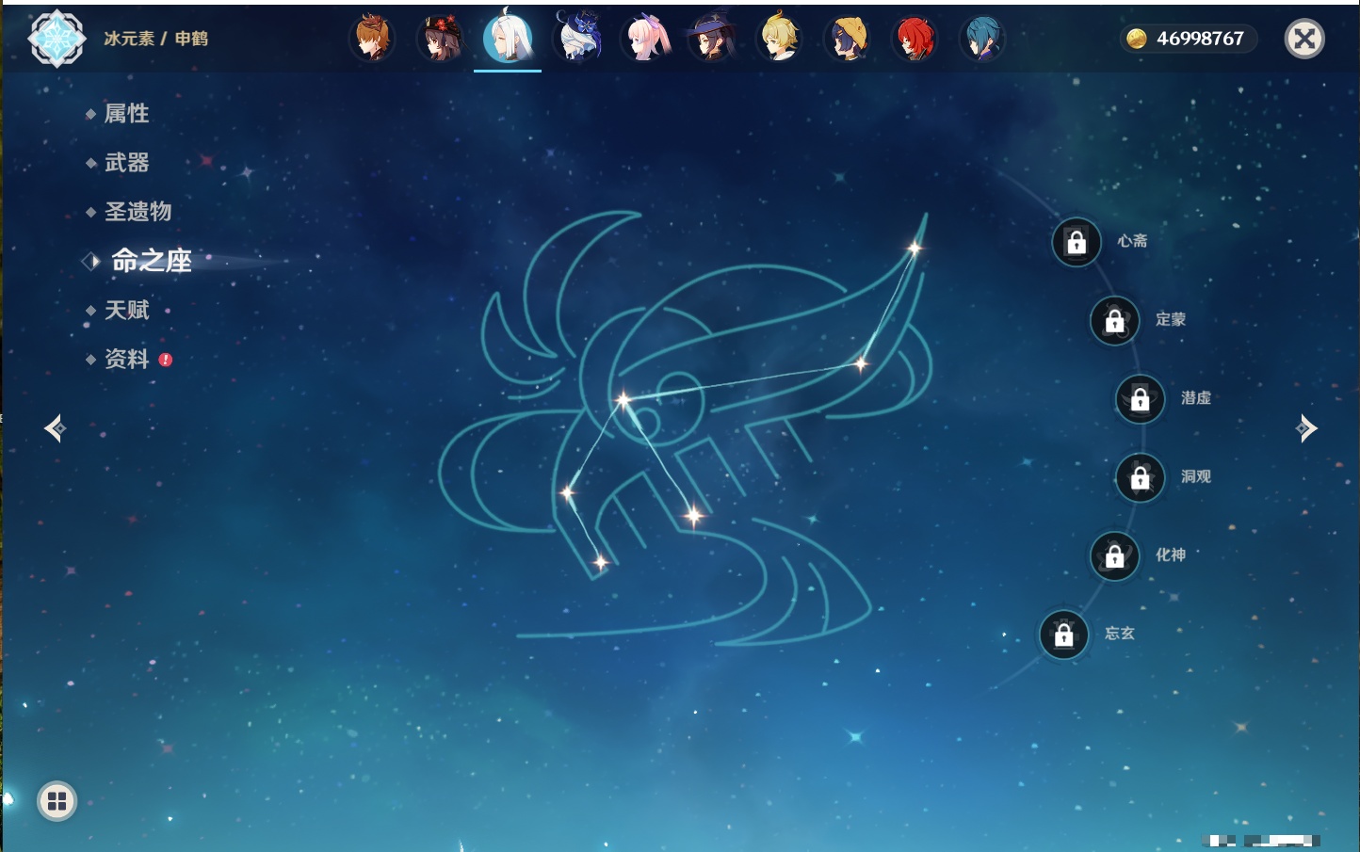Click the 潜虚 constellation label
Screen dimensions: 1360x852
pos(1196,397)
